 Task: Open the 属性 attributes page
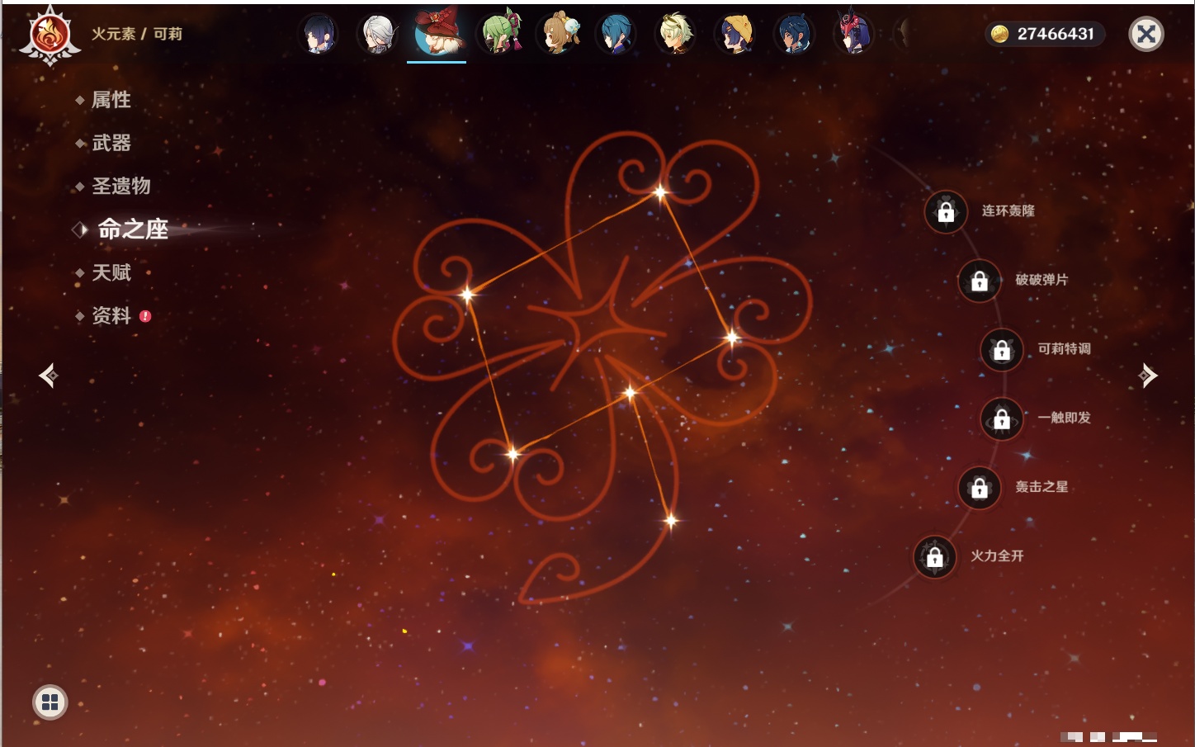(111, 100)
